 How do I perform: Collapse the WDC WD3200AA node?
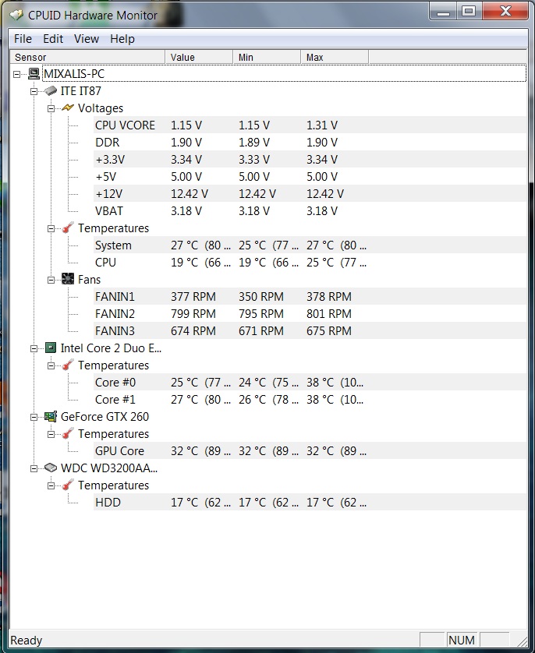[x=34, y=468]
